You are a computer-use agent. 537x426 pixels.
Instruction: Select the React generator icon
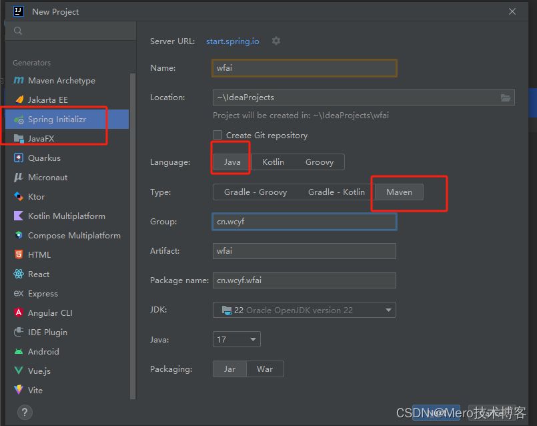tap(19, 274)
